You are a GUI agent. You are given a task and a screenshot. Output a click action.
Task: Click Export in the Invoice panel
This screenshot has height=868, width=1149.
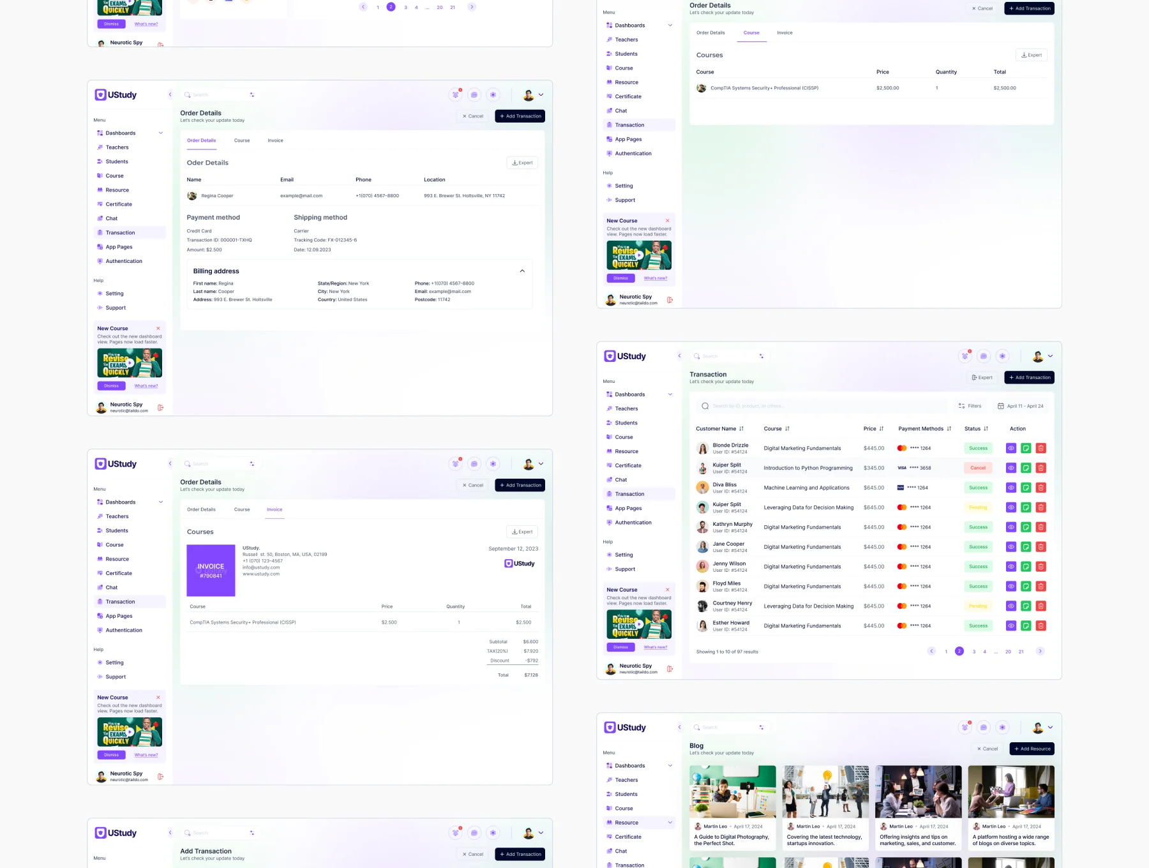(x=522, y=532)
